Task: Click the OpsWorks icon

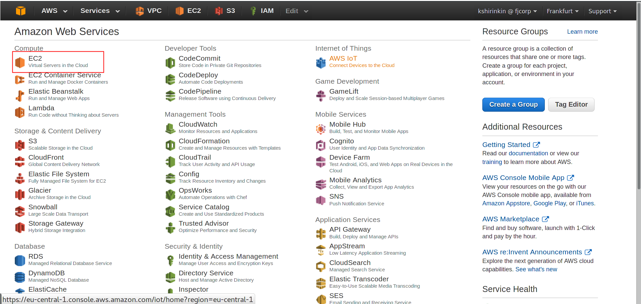Action: [170, 195]
